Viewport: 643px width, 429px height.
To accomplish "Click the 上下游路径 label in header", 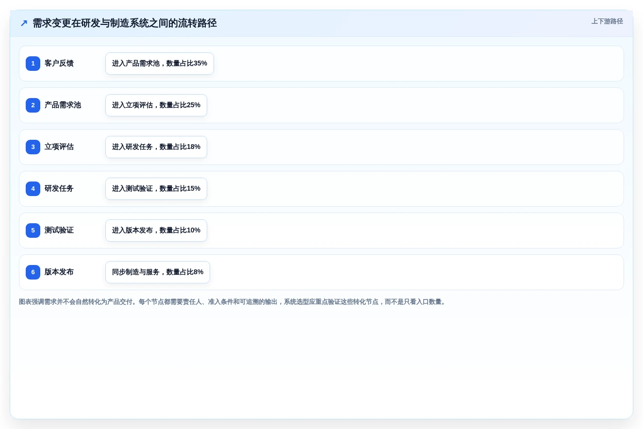I will pyautogui.click(x=607, y=21).
